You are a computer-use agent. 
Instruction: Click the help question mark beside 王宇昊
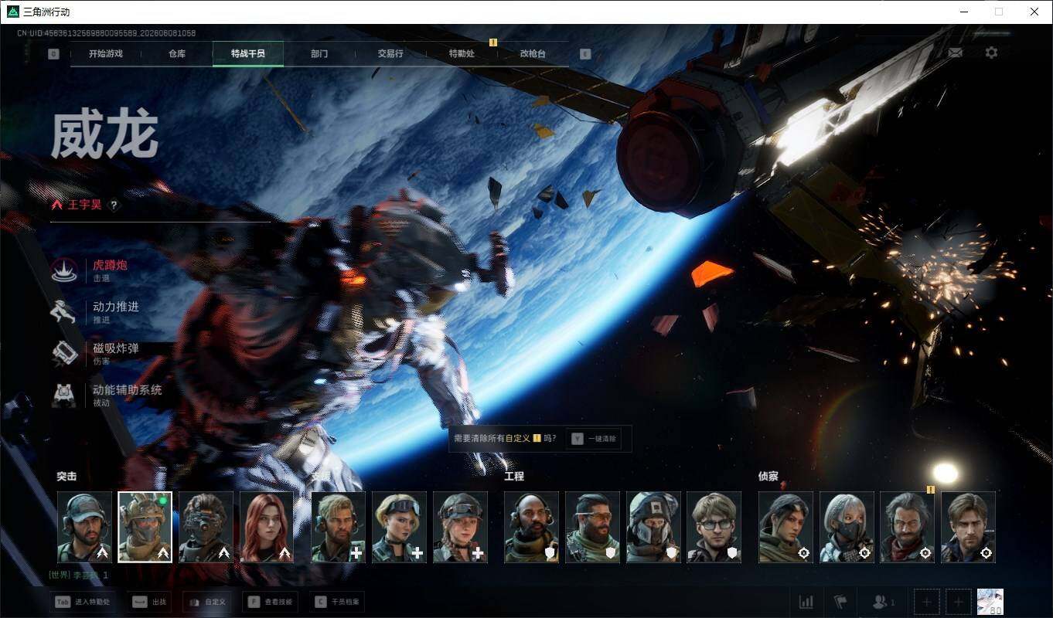pos(114,205)
